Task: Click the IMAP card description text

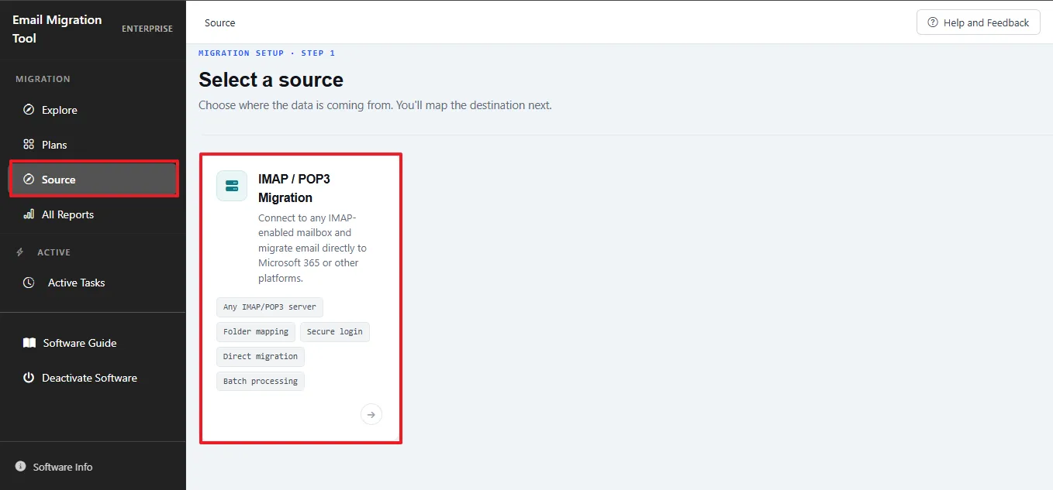Action: [312, 248]
